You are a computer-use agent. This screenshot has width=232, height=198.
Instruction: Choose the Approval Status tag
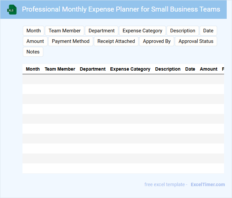(x=196, y=41)
